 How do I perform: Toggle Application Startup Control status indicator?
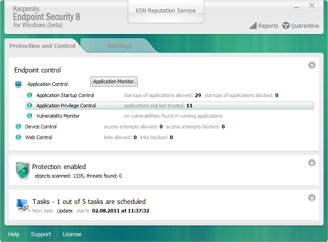click(x=29, y=95)
